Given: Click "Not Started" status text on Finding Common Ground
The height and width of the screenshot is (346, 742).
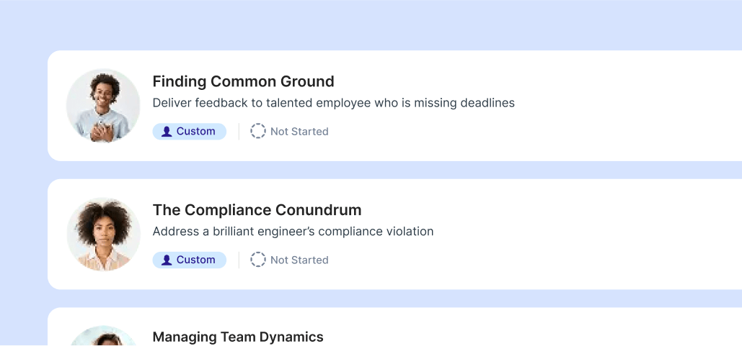Looking at the screenshot, I should pyautogui.click(x=299, y=132).
